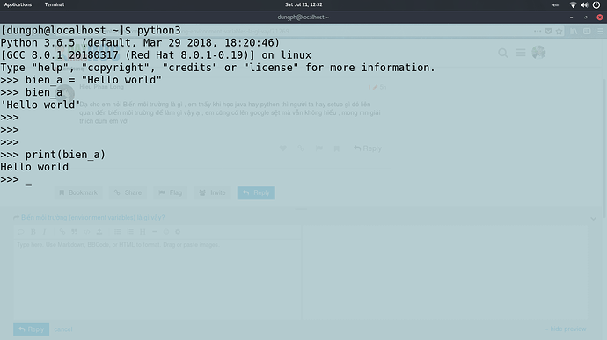The width and height of the screenshot is (607, 340).
Task: Click the post's gray Reply link
Action: click(x=368, y=148)
